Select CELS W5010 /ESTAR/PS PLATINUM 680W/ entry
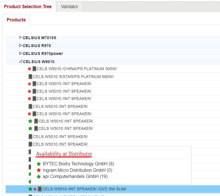Image resolution: width=220 pixels, height=196 pixels. pyautogui.click(x=73, y=77)
